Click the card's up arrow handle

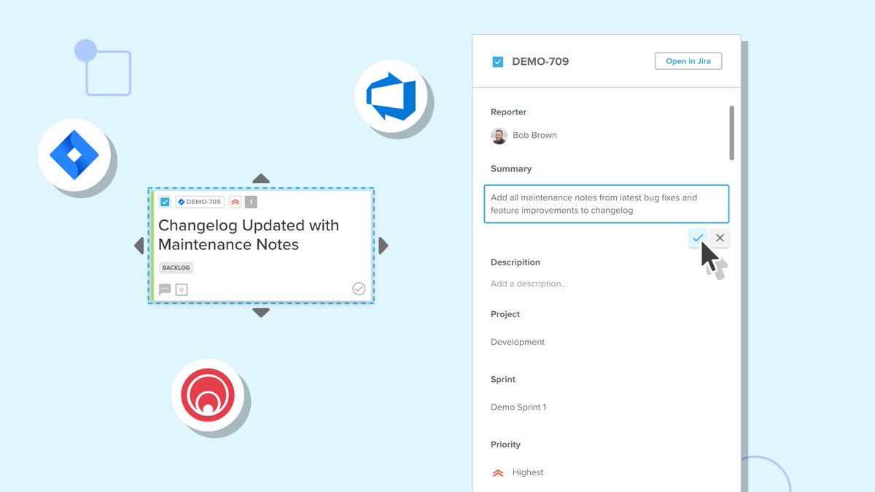261,179
